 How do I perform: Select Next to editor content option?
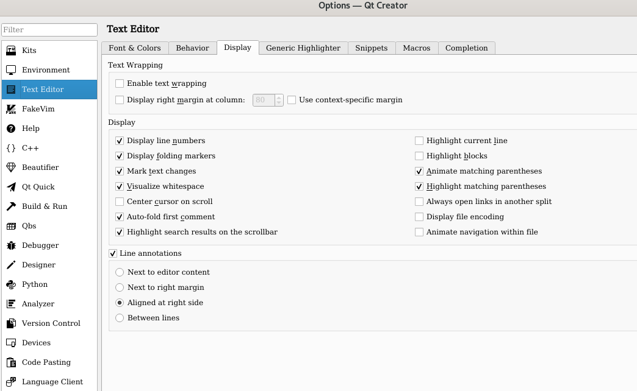[120, 272]
